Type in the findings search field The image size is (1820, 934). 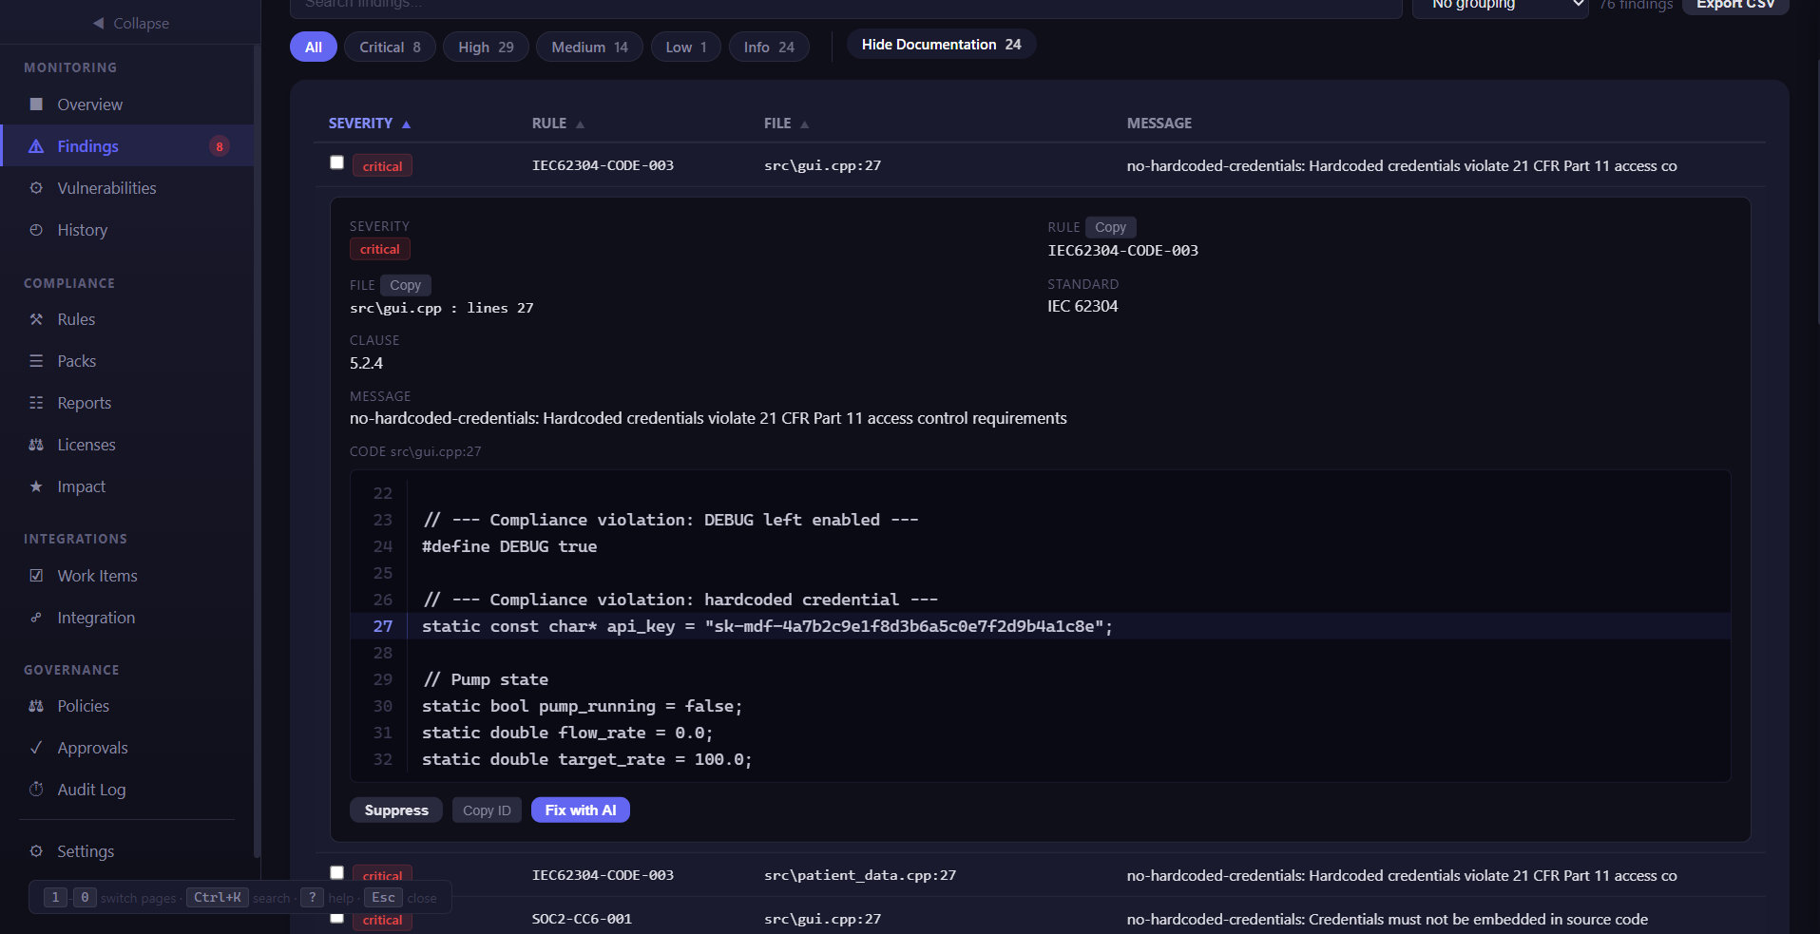[x=846, y=7]
